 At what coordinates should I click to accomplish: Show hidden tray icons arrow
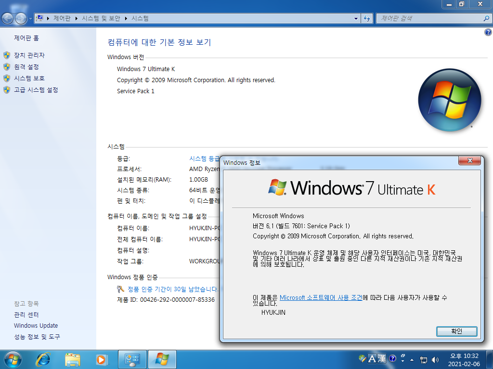pyautogui.click(x=412, y=359)
